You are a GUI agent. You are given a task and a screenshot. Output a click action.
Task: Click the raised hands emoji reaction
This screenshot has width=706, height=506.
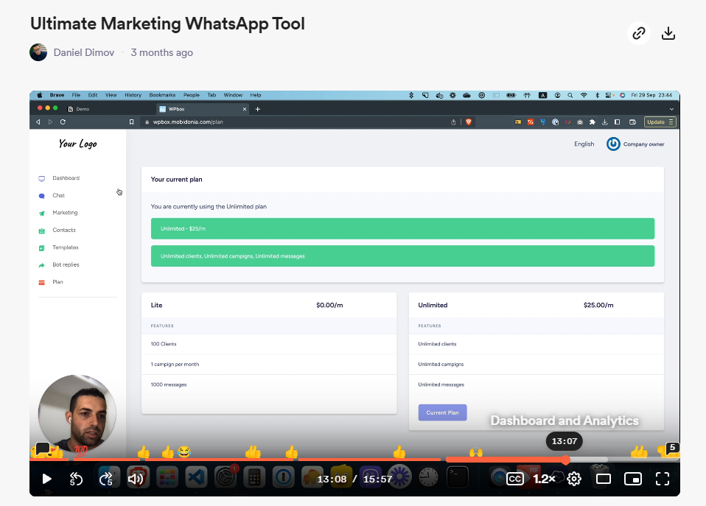(476, 451)
